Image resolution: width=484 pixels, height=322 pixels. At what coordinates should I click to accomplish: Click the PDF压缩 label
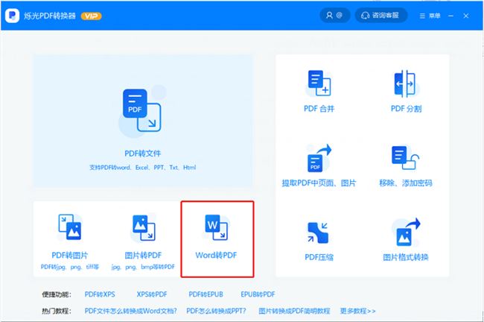coord(319,257)
